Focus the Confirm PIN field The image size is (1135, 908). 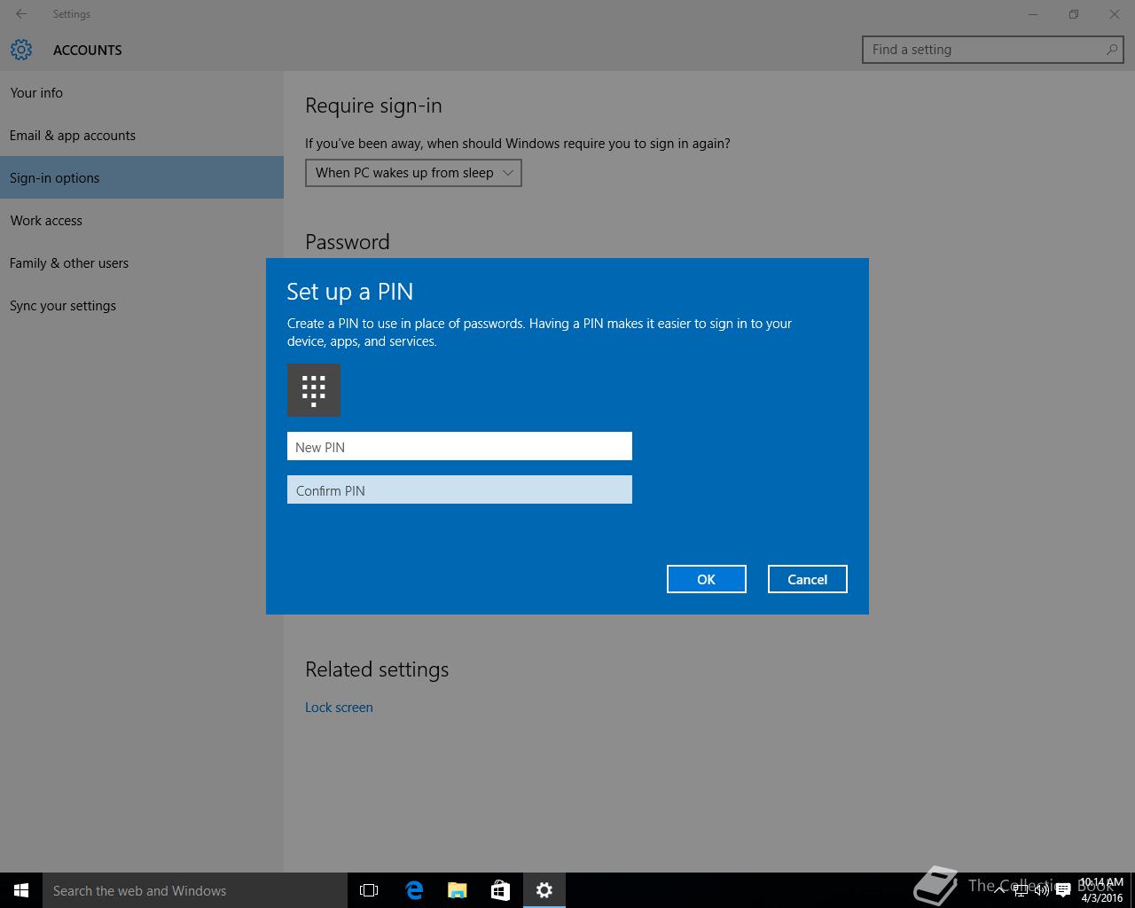pos(459,490)
